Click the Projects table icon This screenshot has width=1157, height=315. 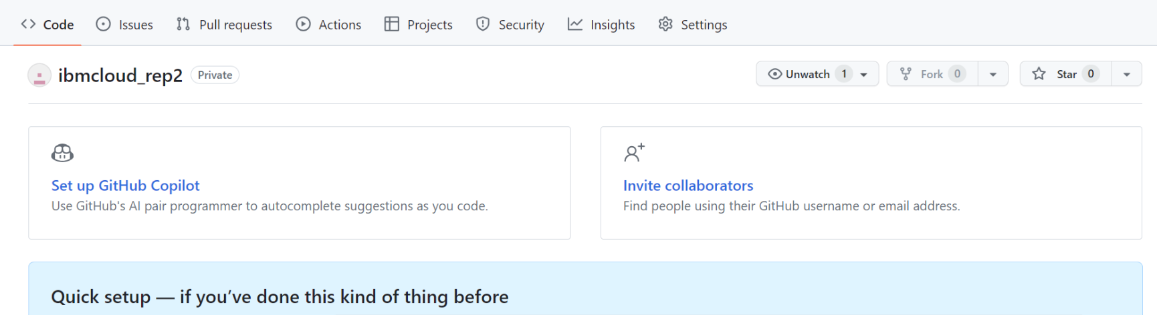[392, 25]
